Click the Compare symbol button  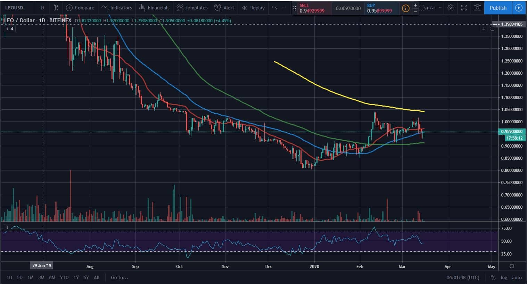(80, 8)
